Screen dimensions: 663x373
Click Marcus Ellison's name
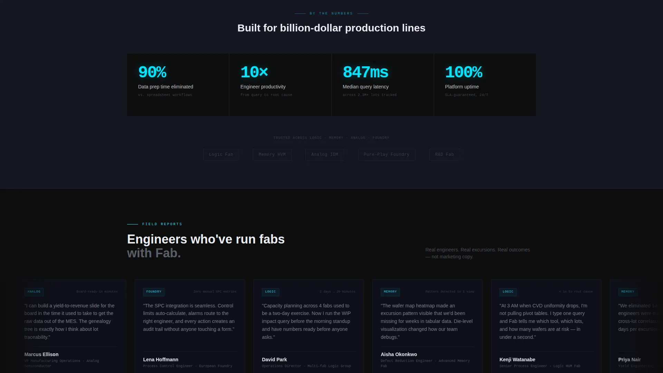pos(41,354)
